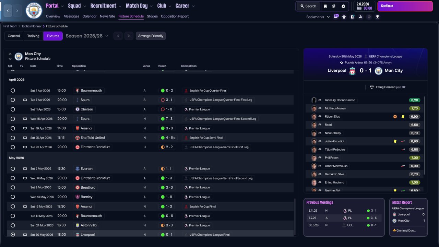Click the player ratings list scrollbar

click(x=425, y=136)
